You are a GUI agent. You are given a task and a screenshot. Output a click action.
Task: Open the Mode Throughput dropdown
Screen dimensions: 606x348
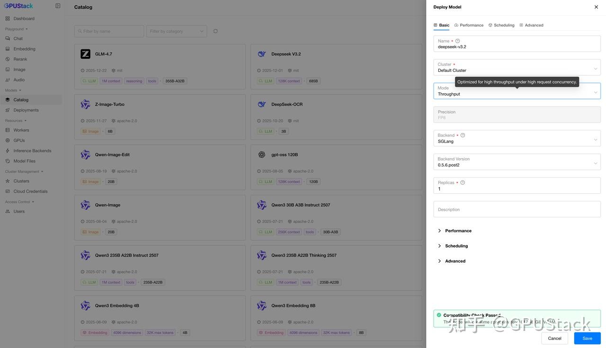[x=517, y=91]
